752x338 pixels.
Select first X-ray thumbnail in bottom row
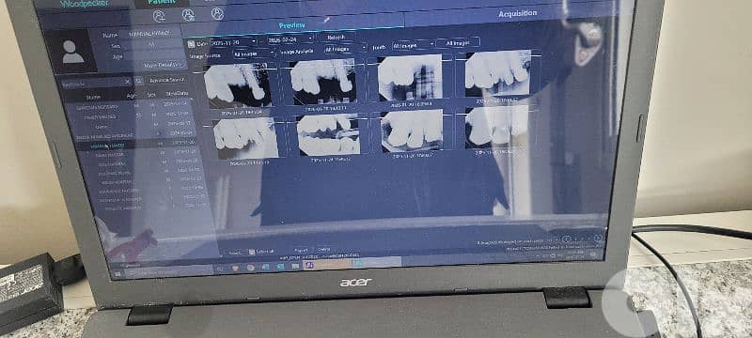(245, 138)
